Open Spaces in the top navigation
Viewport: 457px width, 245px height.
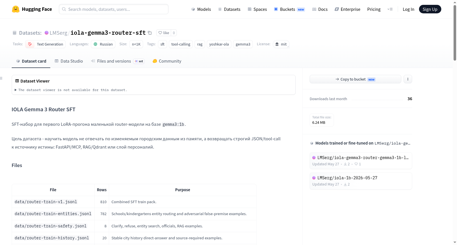point(257,9)
